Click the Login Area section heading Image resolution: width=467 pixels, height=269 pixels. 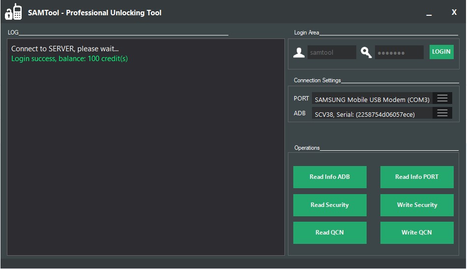tap(307, 33)
